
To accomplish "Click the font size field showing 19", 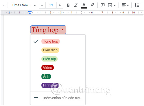I will pos(51,5).
